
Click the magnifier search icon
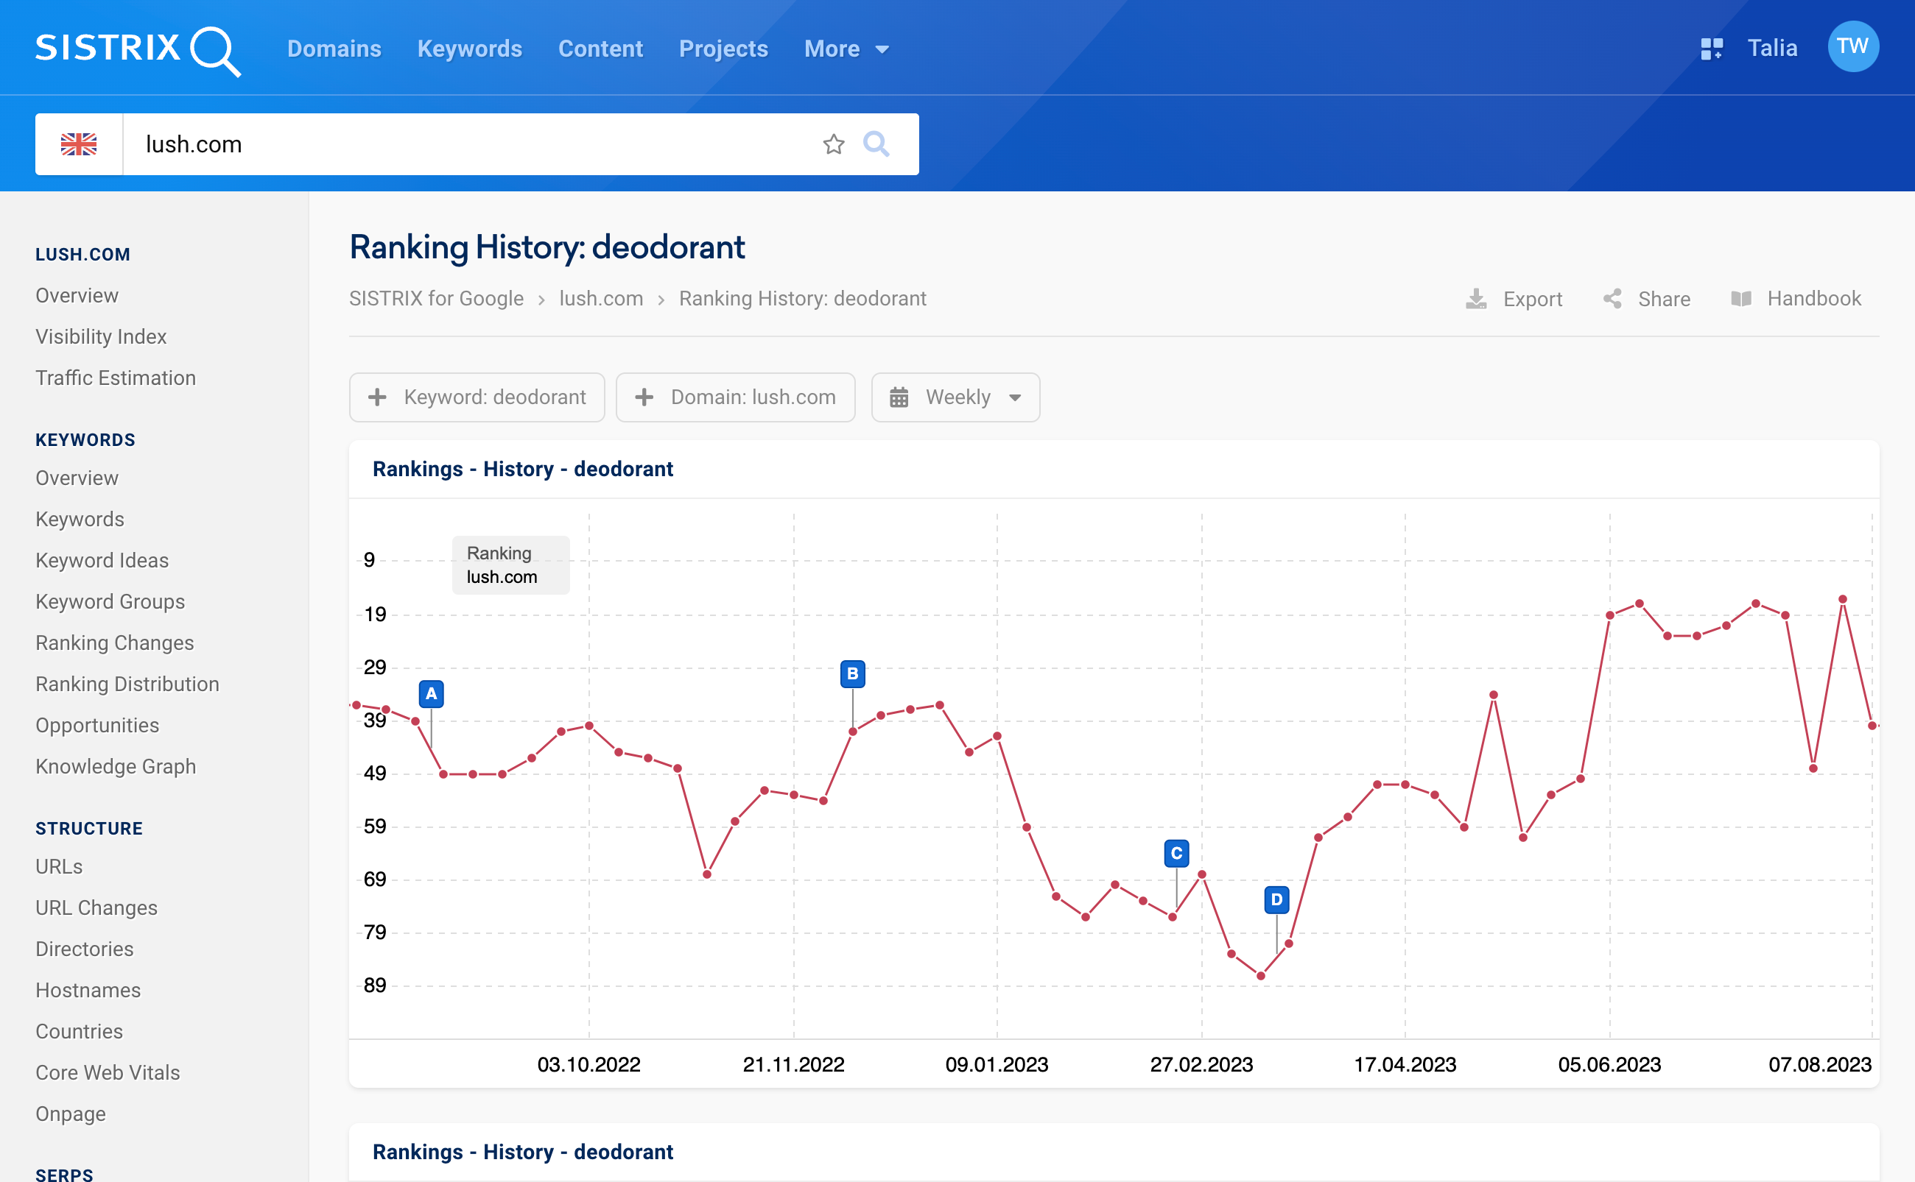(x=876, y=144)
